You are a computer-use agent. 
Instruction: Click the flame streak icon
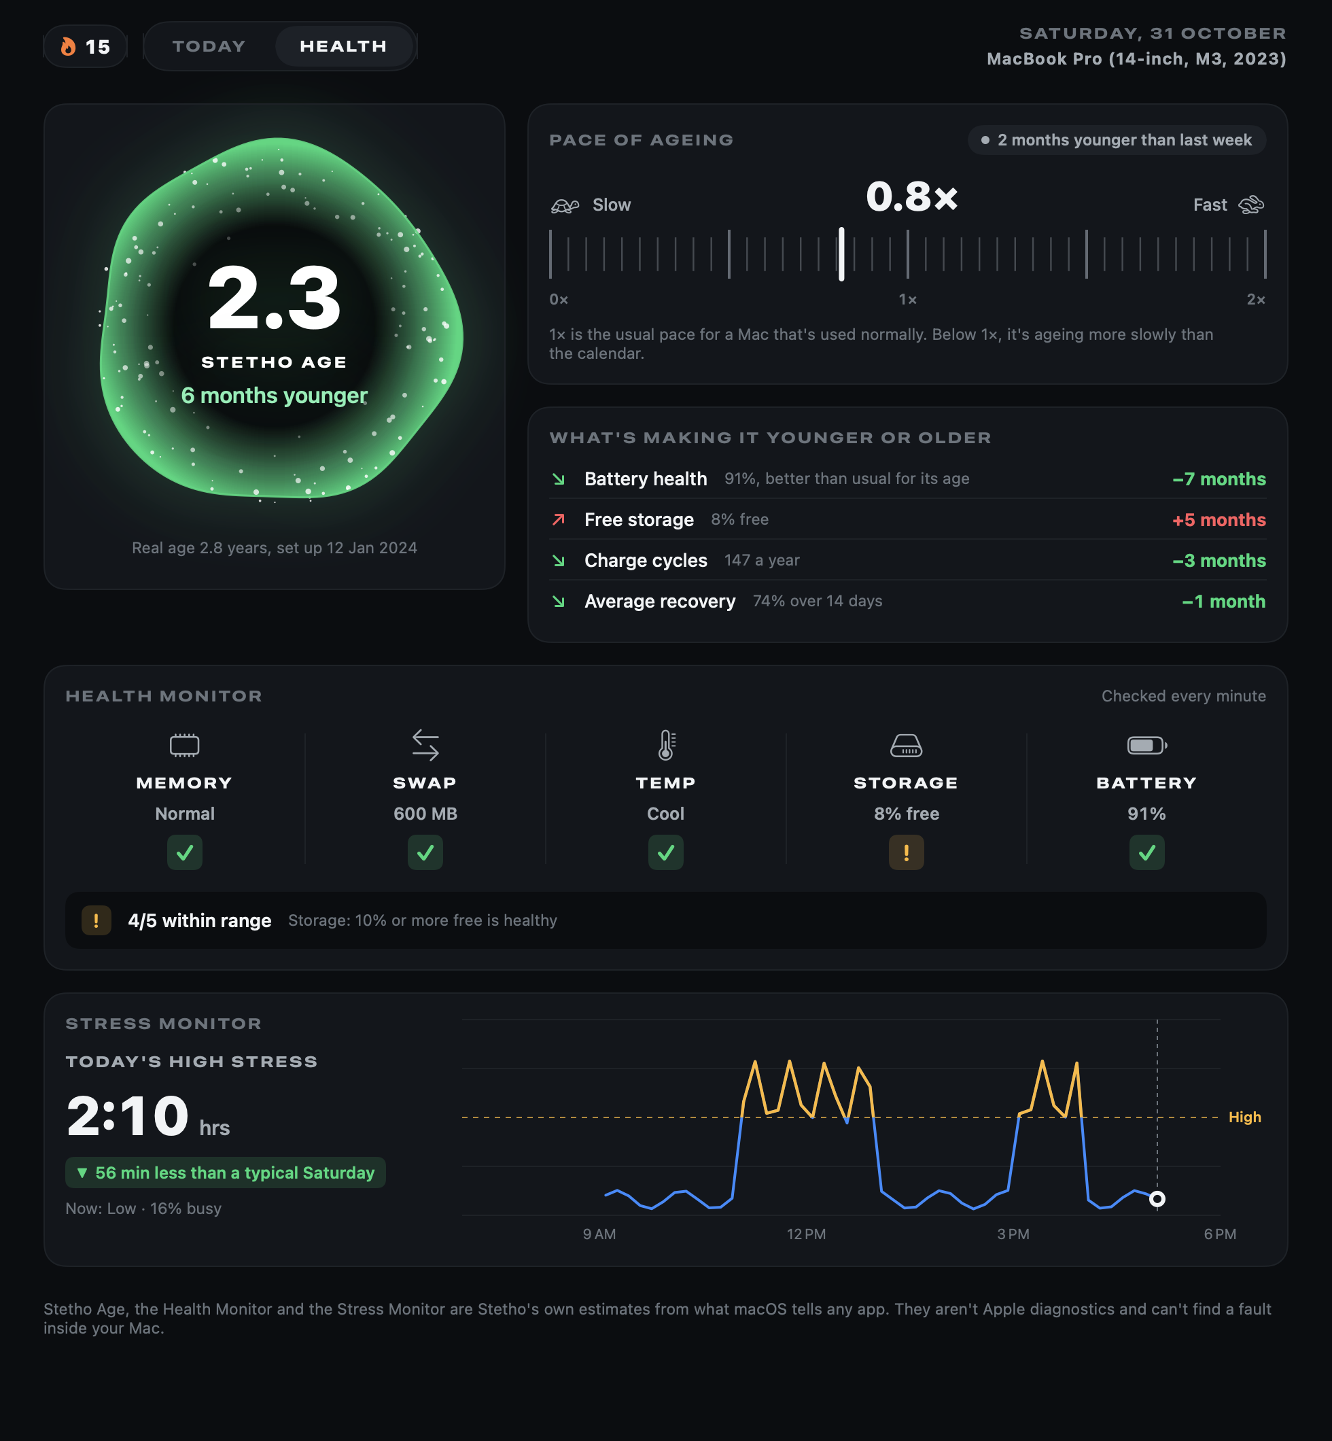pos(69,47)
